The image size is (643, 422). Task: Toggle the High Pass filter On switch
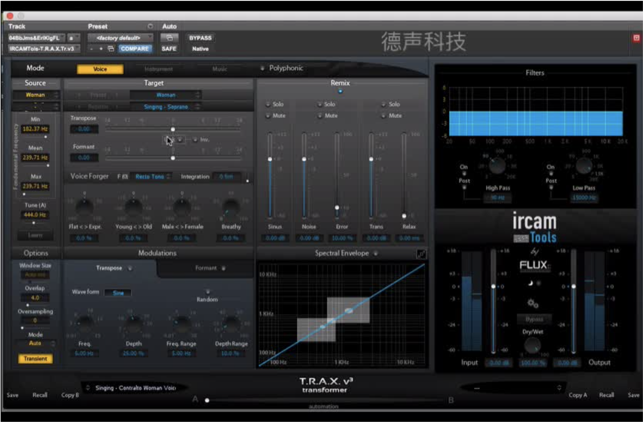point(464,173)
